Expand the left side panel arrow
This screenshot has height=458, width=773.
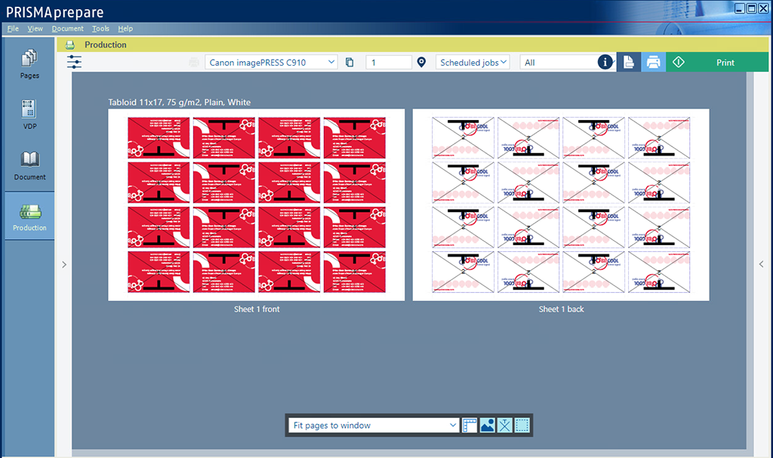pyautogui.click(x=64, y=265)
